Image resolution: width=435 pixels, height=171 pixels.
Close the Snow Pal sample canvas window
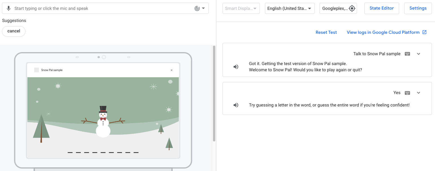(x=171, y=70)
